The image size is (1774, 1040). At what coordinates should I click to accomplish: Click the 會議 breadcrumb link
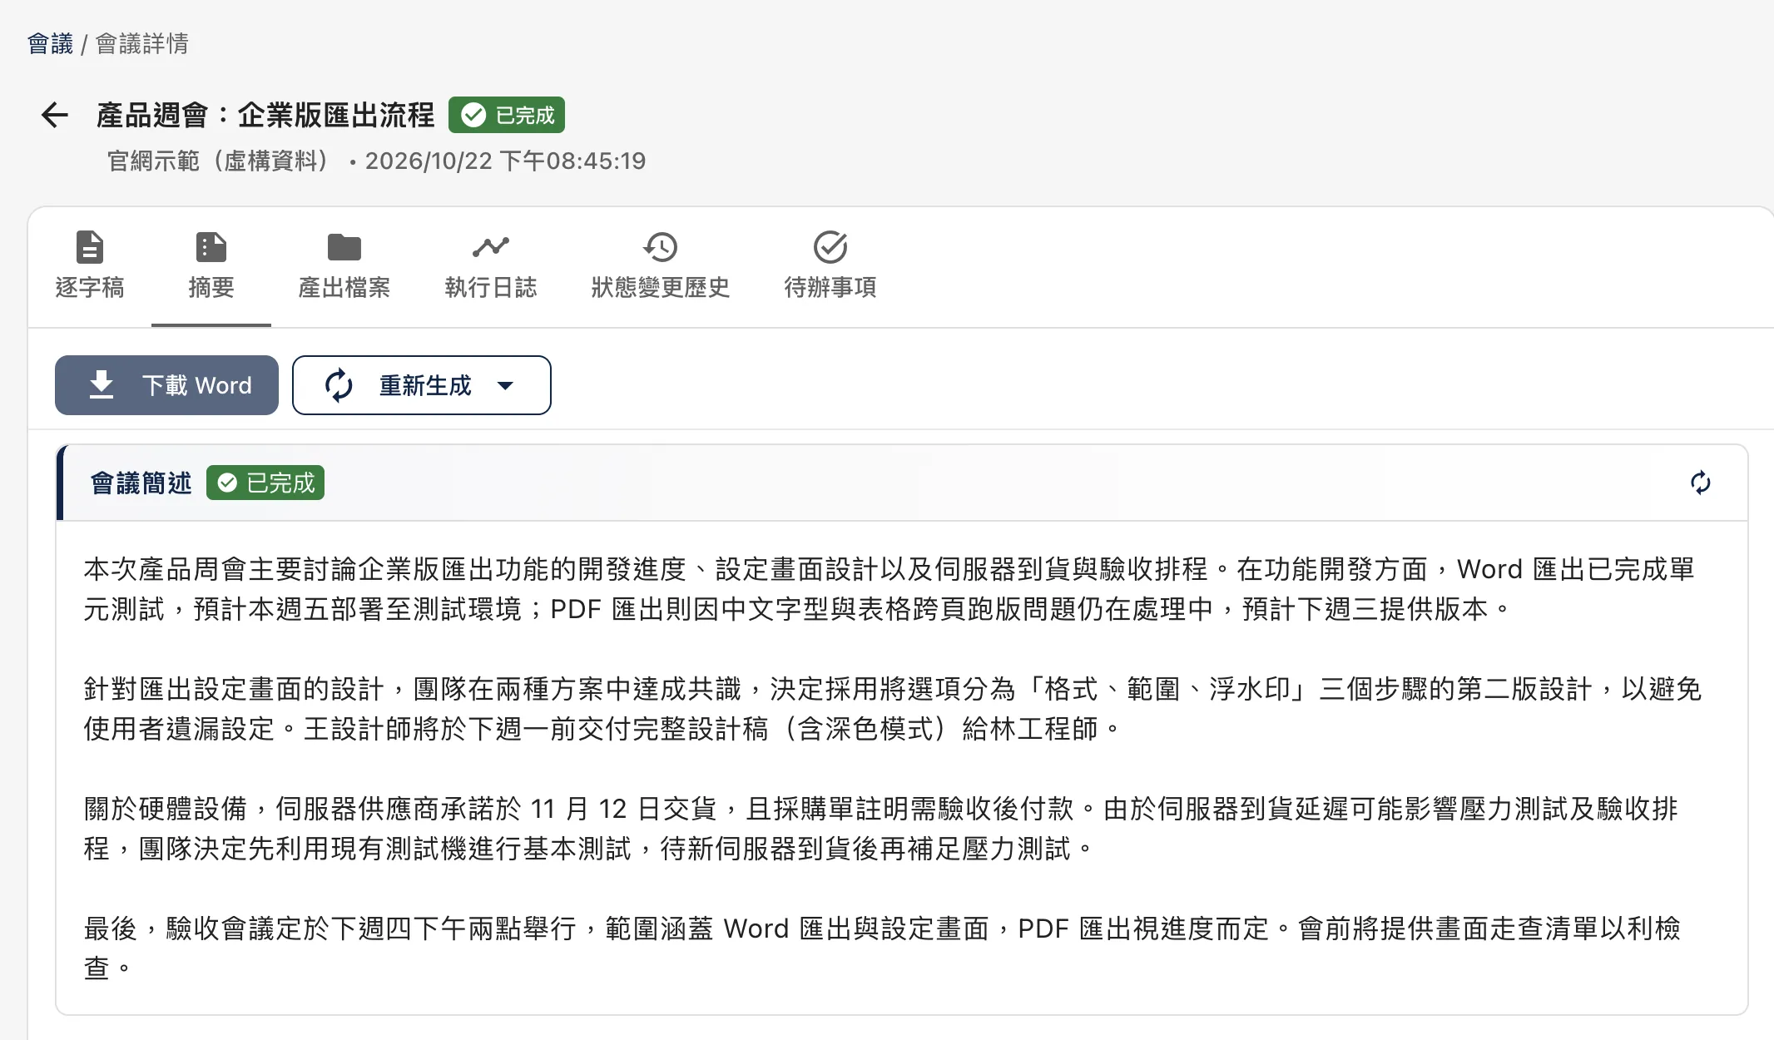click(x=50, y=43)
